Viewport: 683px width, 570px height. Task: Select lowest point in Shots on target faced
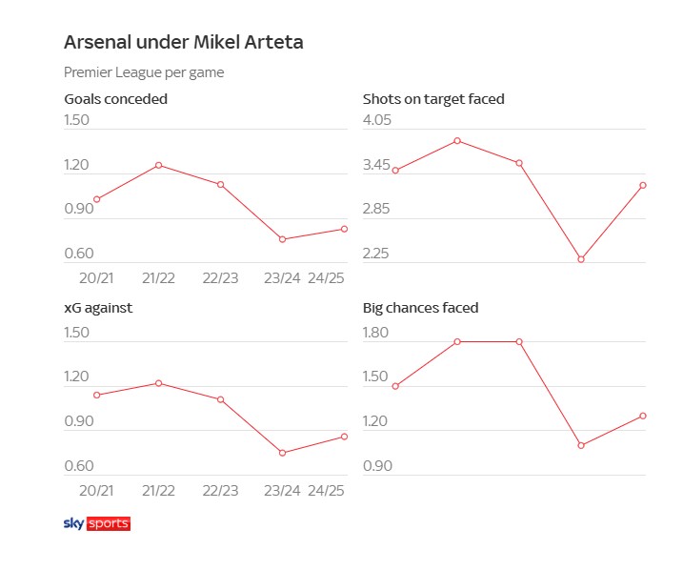pos(581,259)
